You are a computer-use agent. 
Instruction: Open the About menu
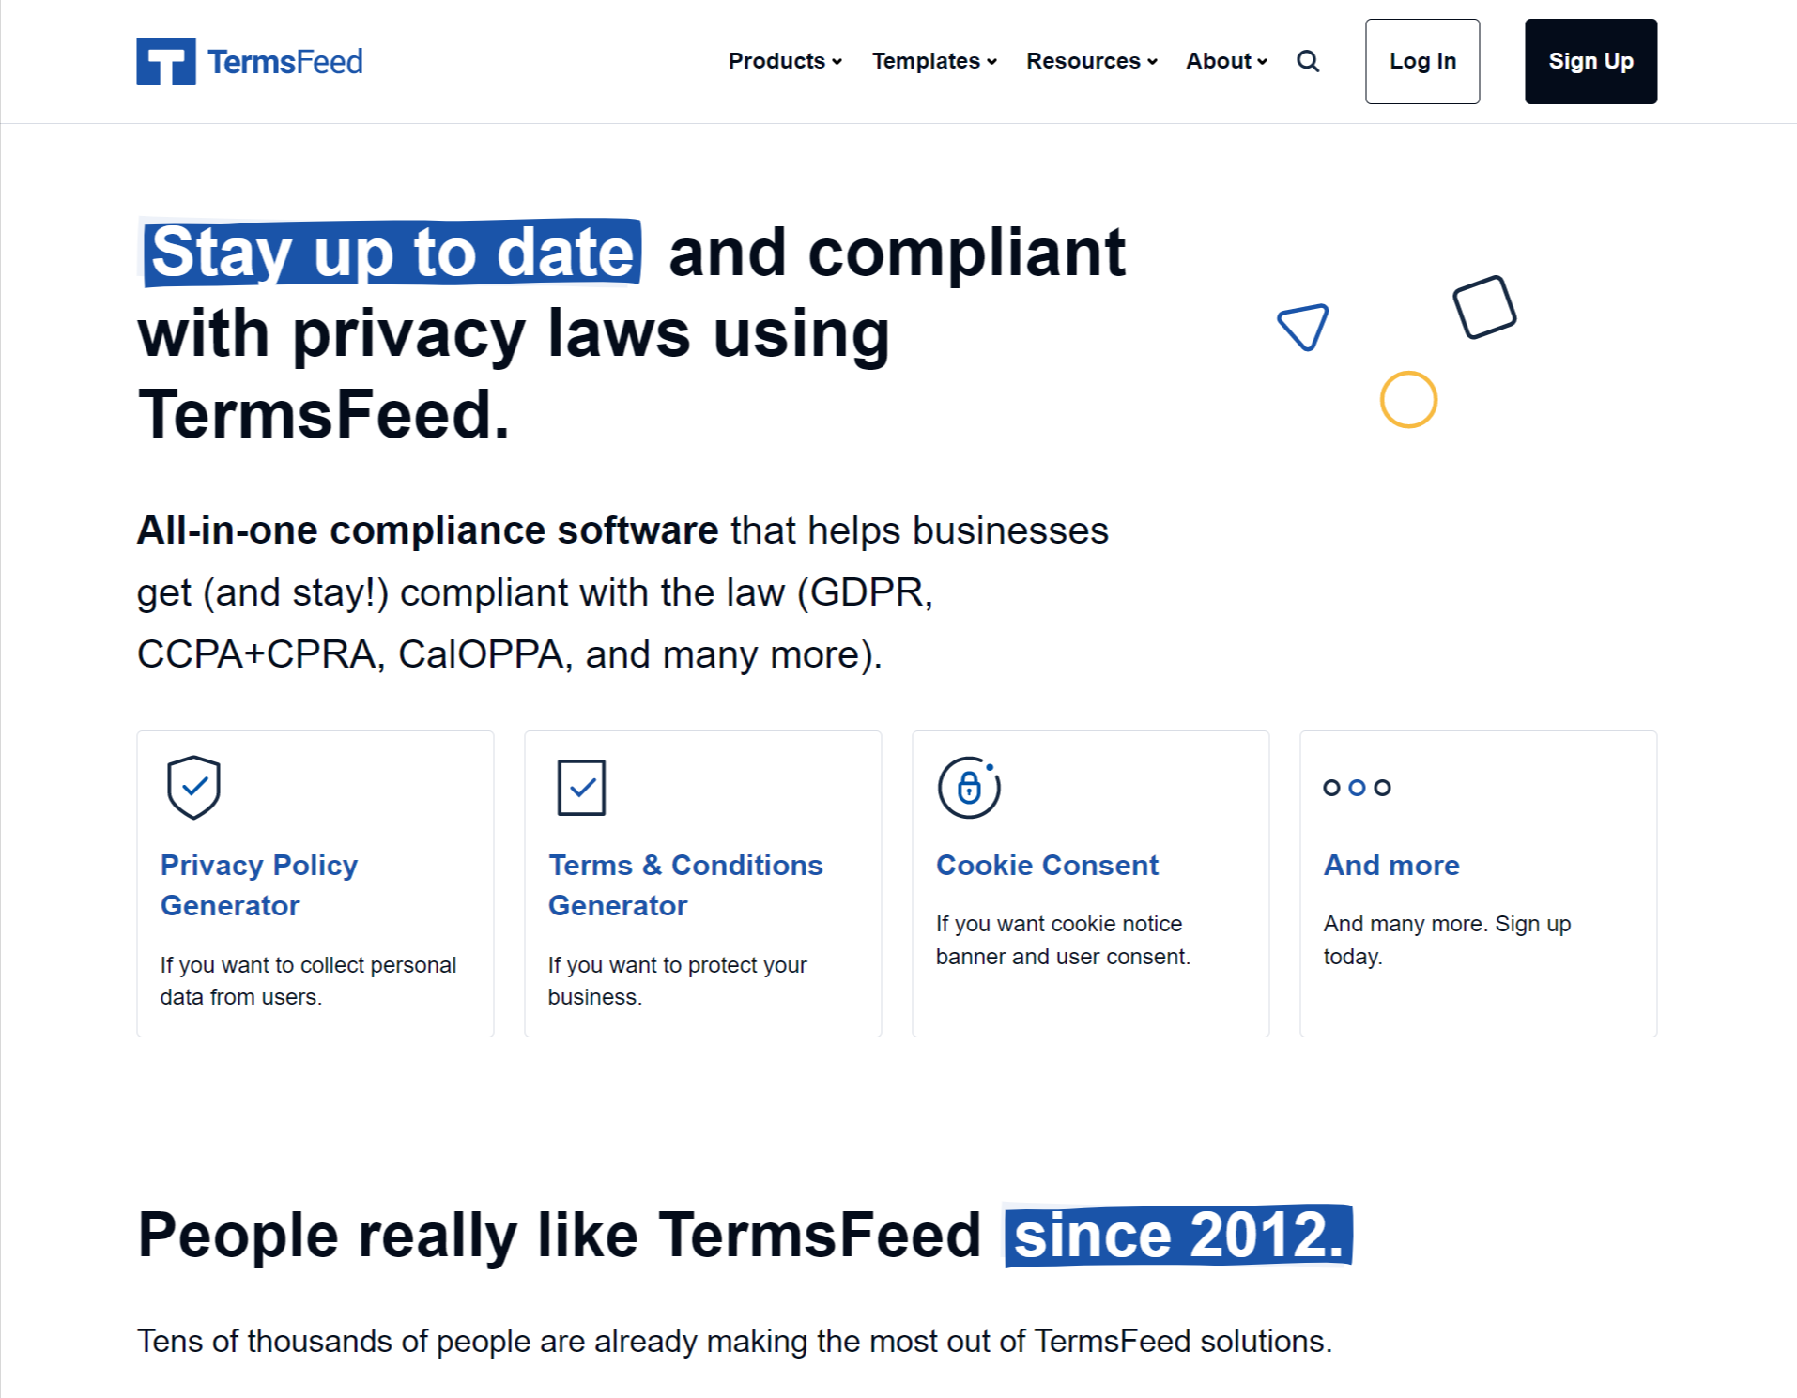click(1226, 61)
